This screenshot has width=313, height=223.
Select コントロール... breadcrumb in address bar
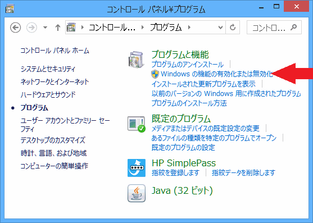point(112,28)
